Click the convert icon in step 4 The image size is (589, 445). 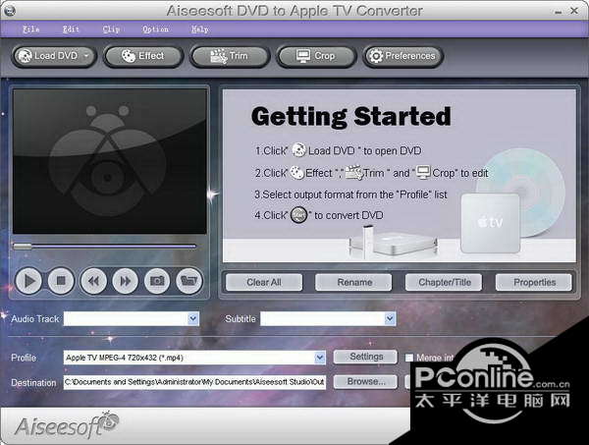(x=298, y=215)
